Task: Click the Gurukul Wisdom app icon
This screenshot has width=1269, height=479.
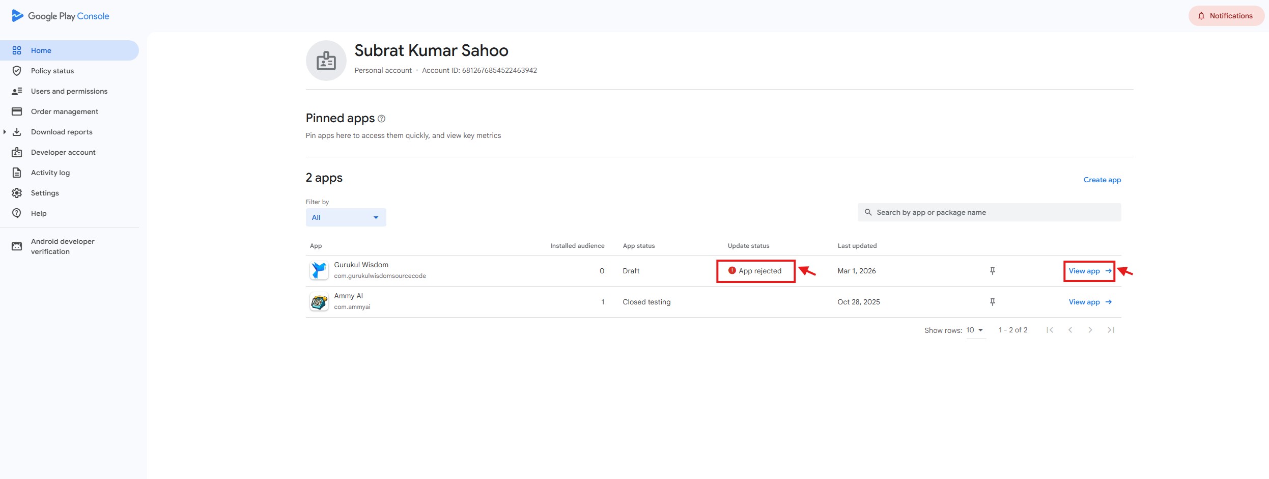Action: [319, 270]
